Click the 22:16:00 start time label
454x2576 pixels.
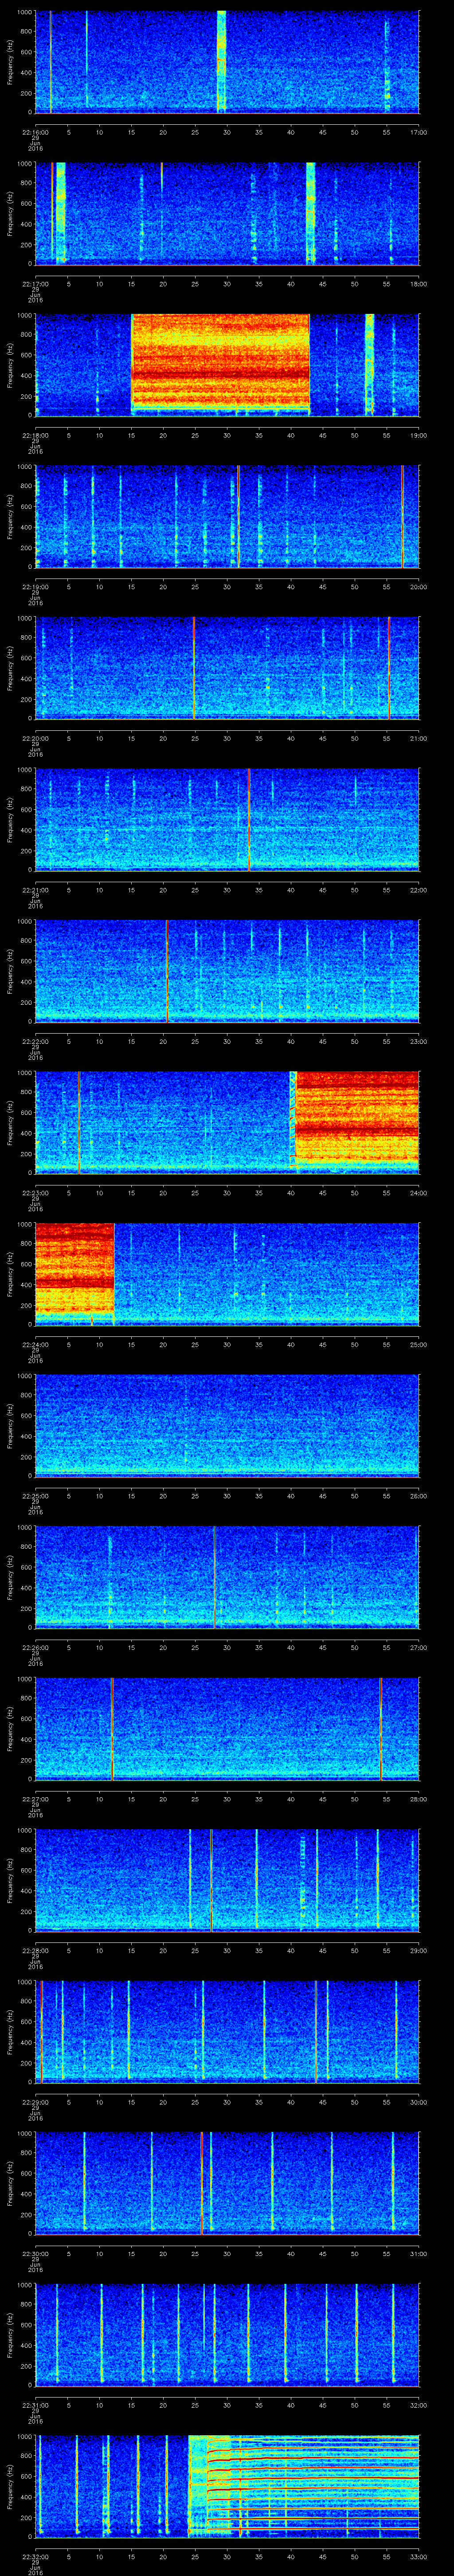click(x=35, y=132)
